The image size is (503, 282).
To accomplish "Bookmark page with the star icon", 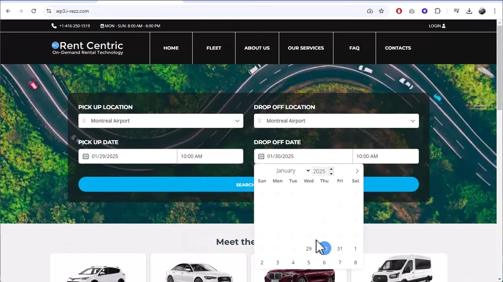I will pyautogui.click(x=381, y=11).
